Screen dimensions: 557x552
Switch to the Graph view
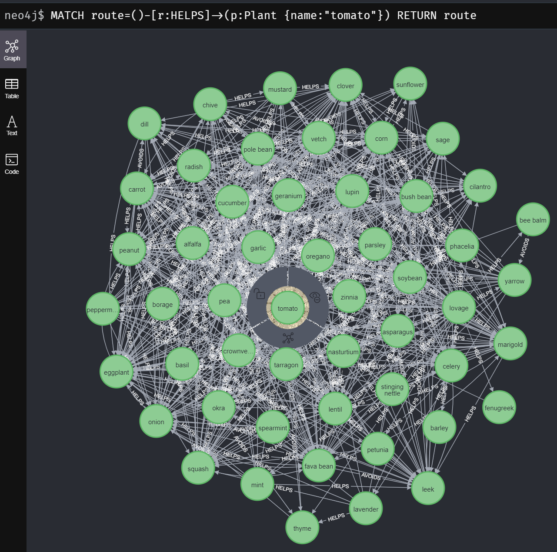[x=12, y=50]
